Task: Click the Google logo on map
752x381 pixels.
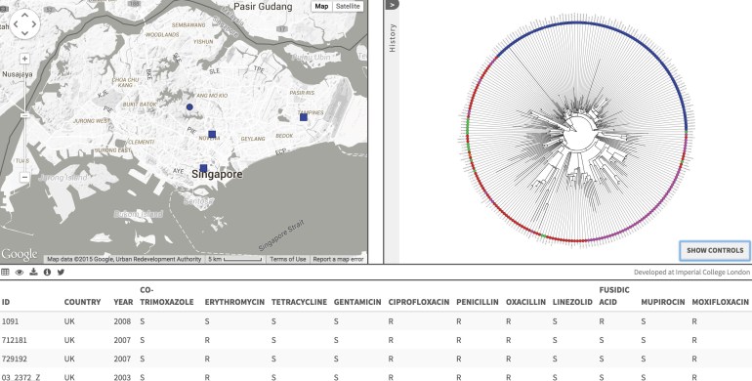Action: (20, 254)
